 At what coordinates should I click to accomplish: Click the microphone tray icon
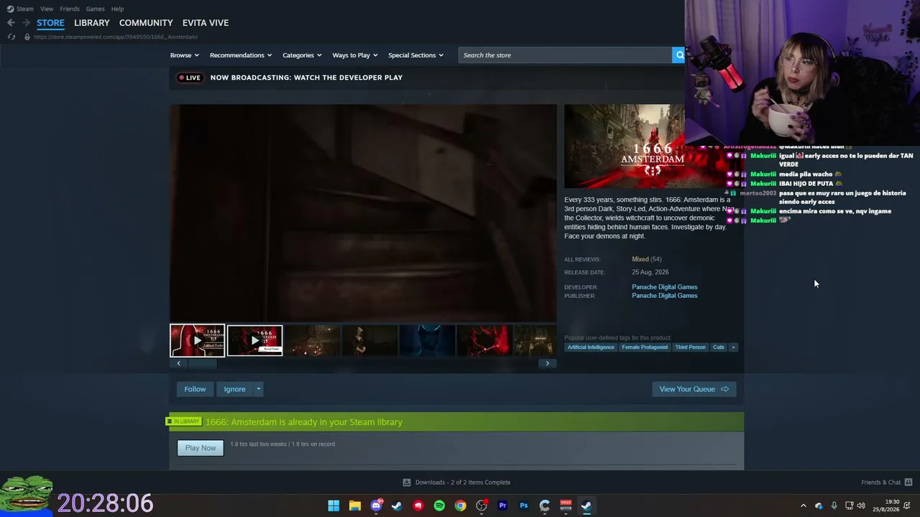coord(834,506)
